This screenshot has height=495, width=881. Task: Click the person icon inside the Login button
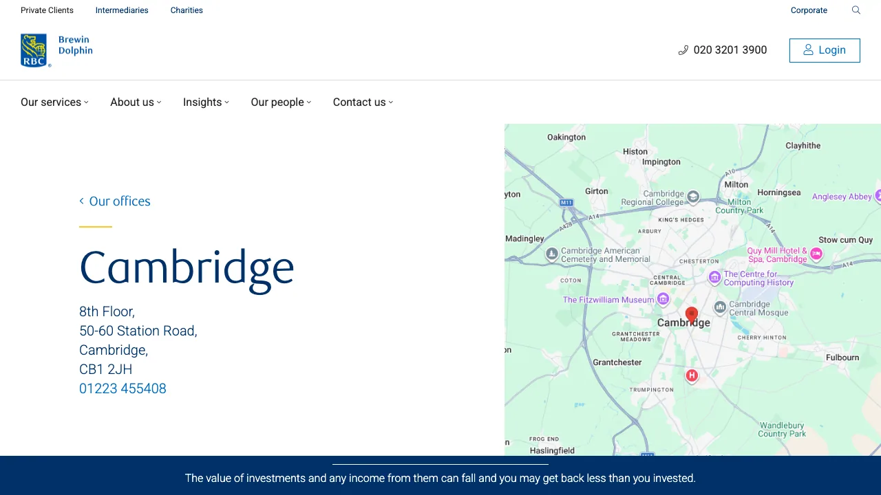pos(807,49)
